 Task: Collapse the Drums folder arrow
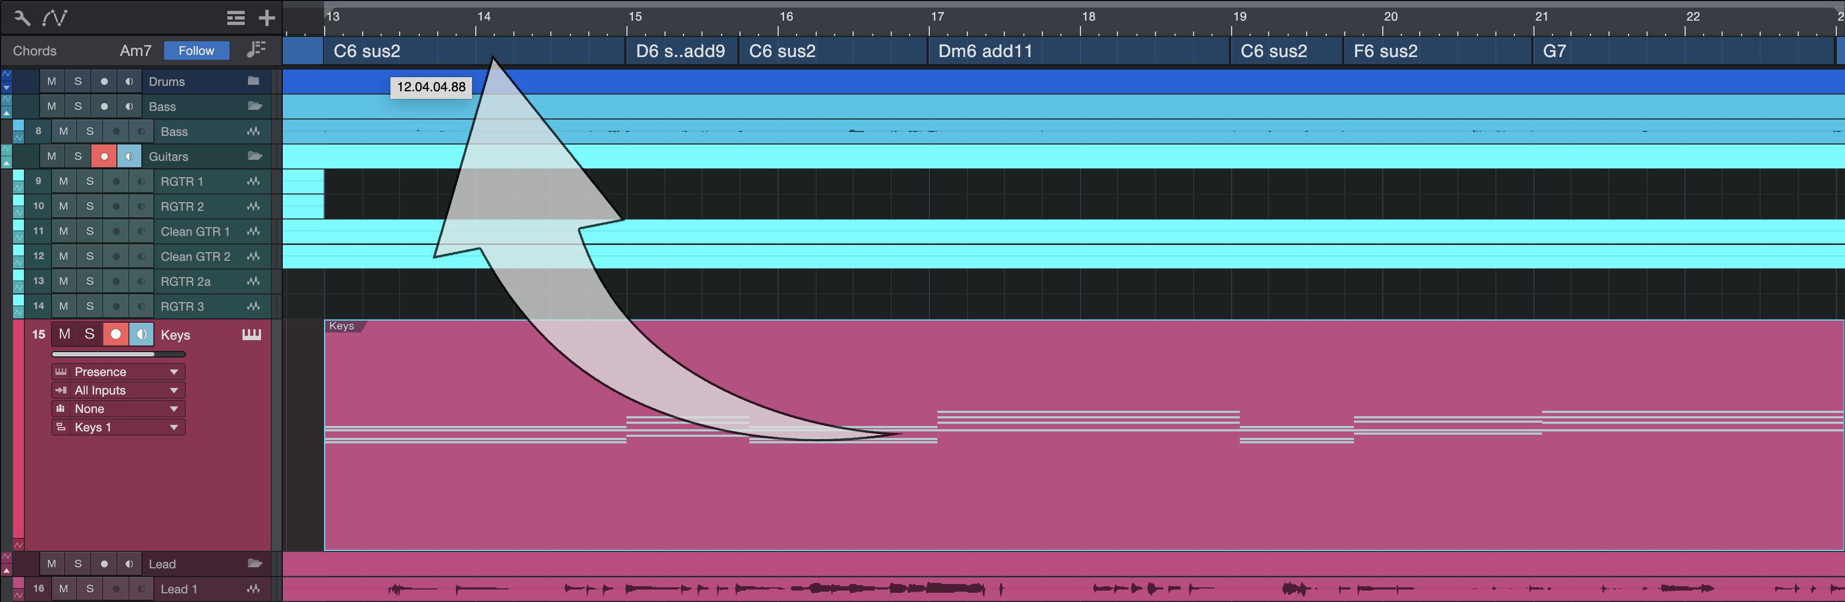click(7, 87)
